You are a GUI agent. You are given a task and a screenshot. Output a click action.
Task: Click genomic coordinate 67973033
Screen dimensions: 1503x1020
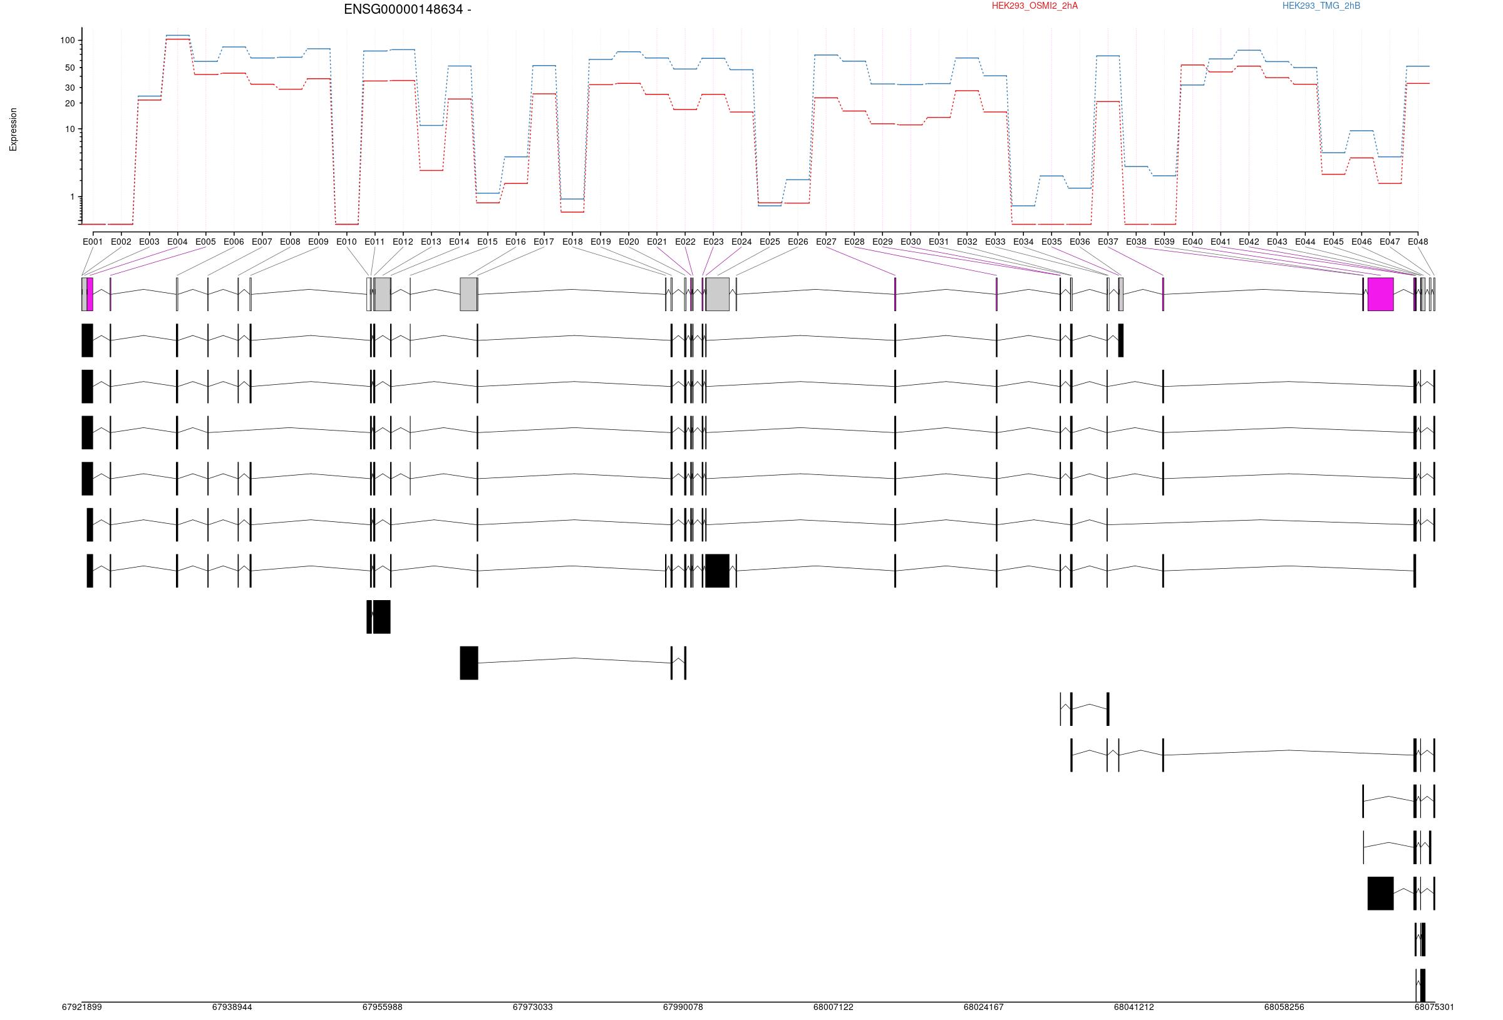(x=533, y=1007)
